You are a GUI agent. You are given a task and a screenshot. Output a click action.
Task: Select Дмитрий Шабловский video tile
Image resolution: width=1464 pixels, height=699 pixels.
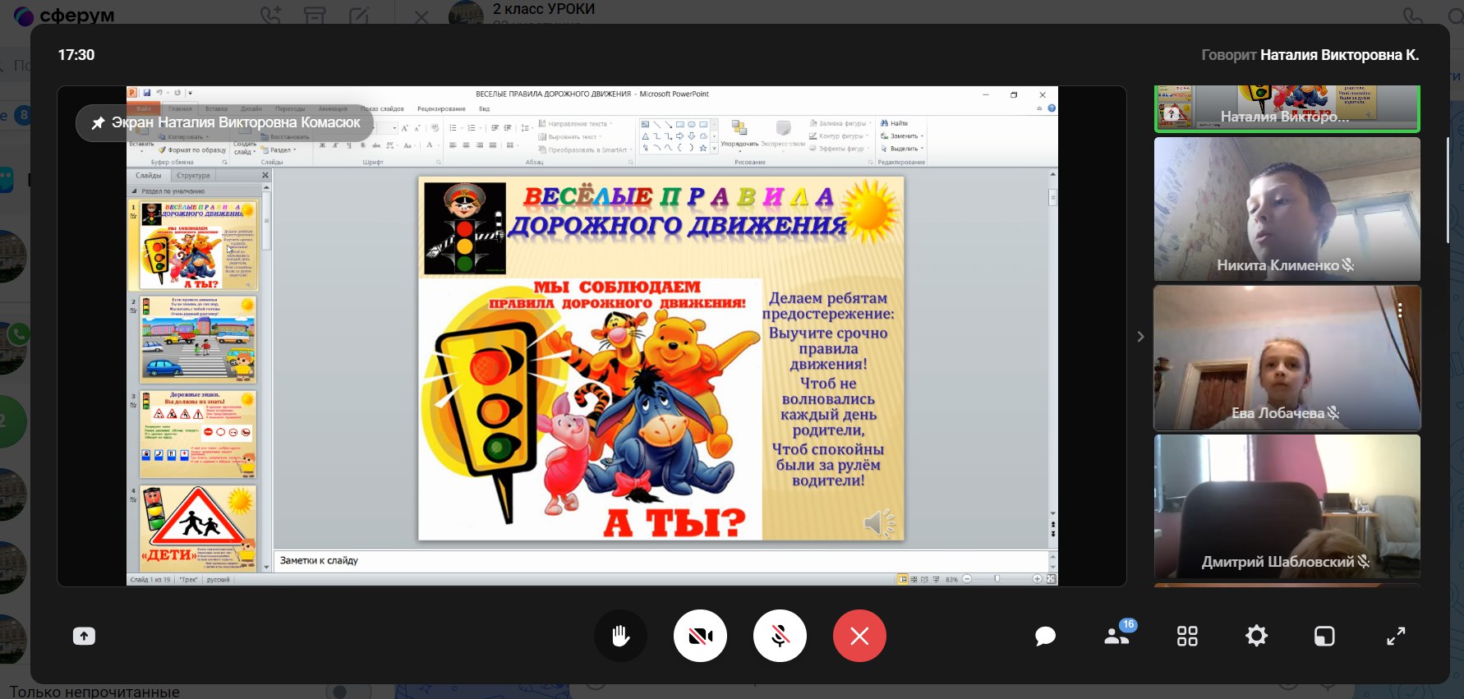[x=1287, y=506]
